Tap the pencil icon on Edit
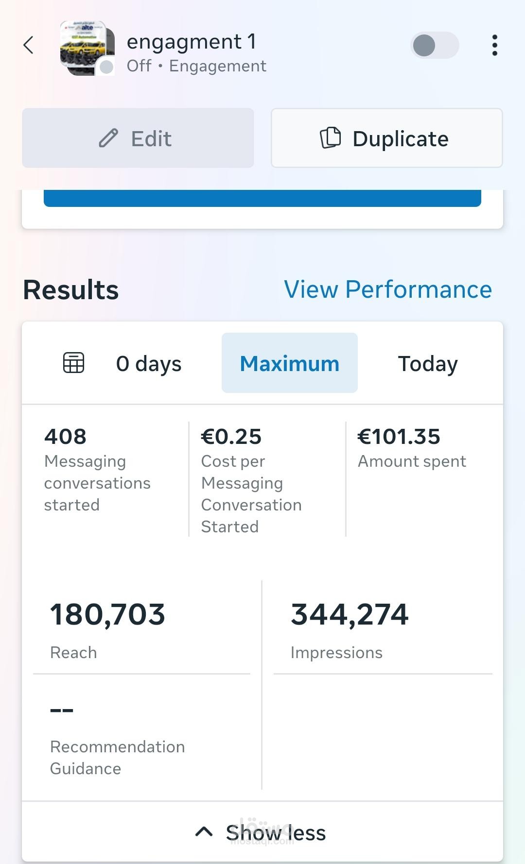The height and width of the screenshot is (864, 525). pyautogui.click(x=108, y=138)
